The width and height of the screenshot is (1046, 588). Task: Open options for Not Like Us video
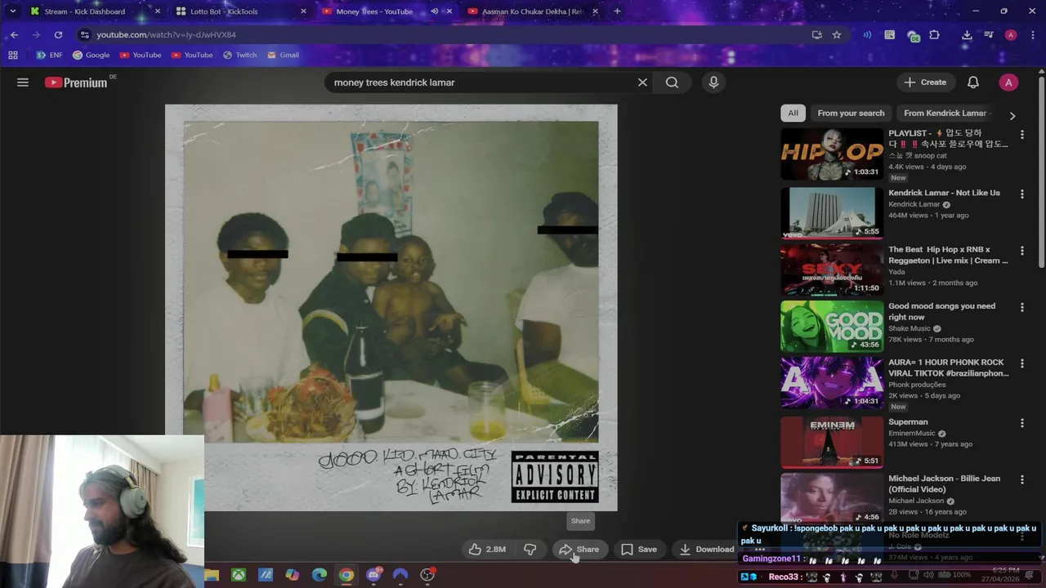click(1021, 194)
